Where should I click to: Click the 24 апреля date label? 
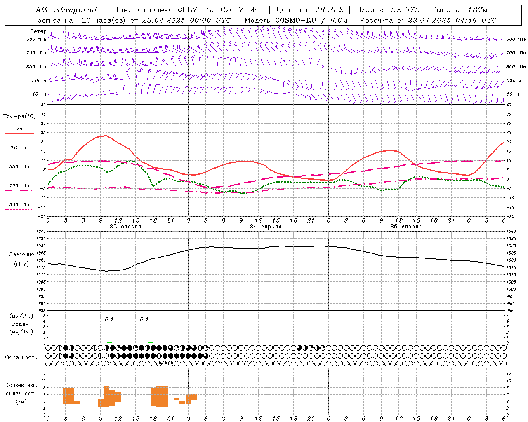[266, 226]
